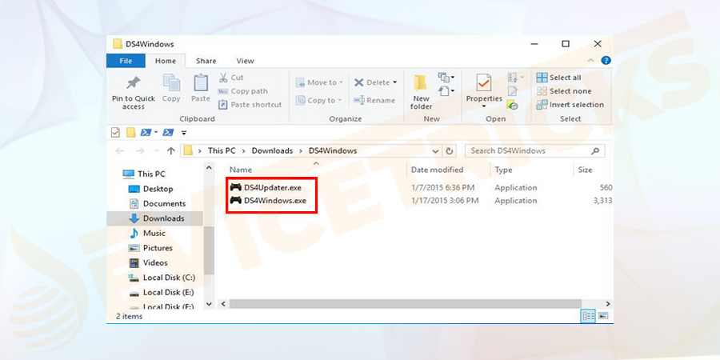Create a New folder
The width and height of the screenshot is (720, 360).
[421, 92]
